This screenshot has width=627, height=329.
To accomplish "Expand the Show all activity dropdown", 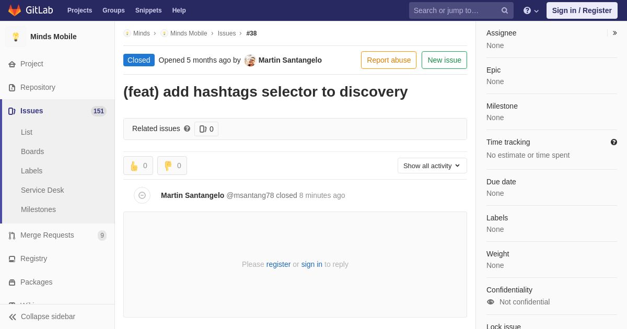I will pyautogui.click(x=432, y=166).
